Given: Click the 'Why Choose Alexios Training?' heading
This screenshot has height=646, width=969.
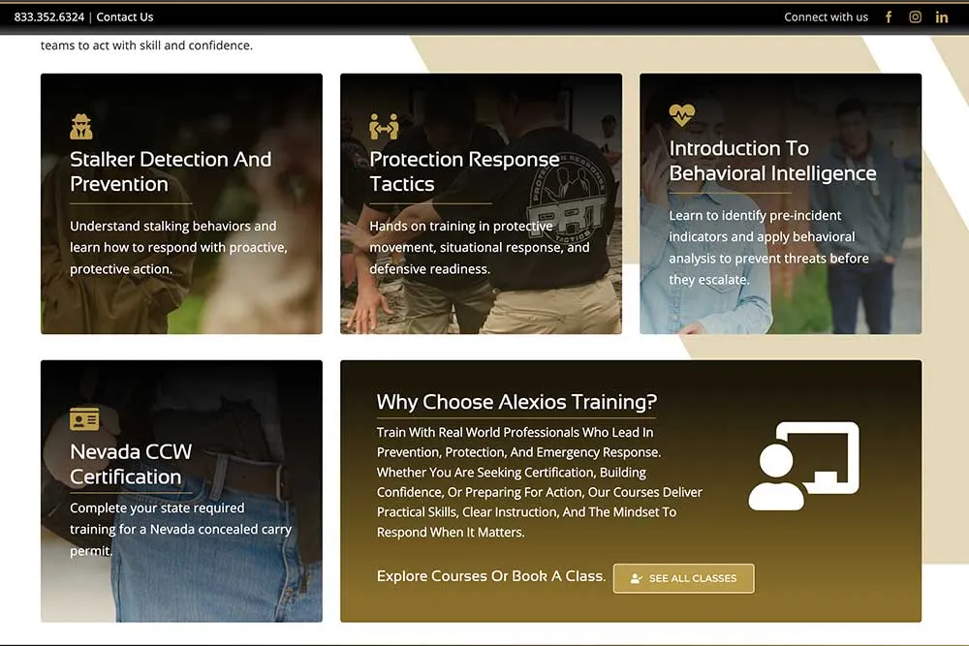Looking at the screenshot, I should point(516,402).
